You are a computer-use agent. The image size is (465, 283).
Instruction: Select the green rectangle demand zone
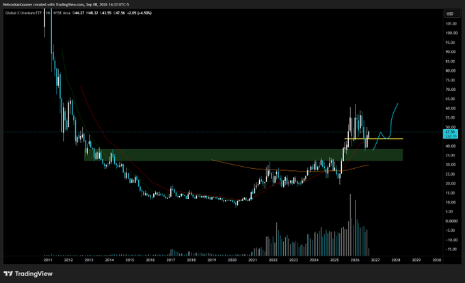click(243, 154)
